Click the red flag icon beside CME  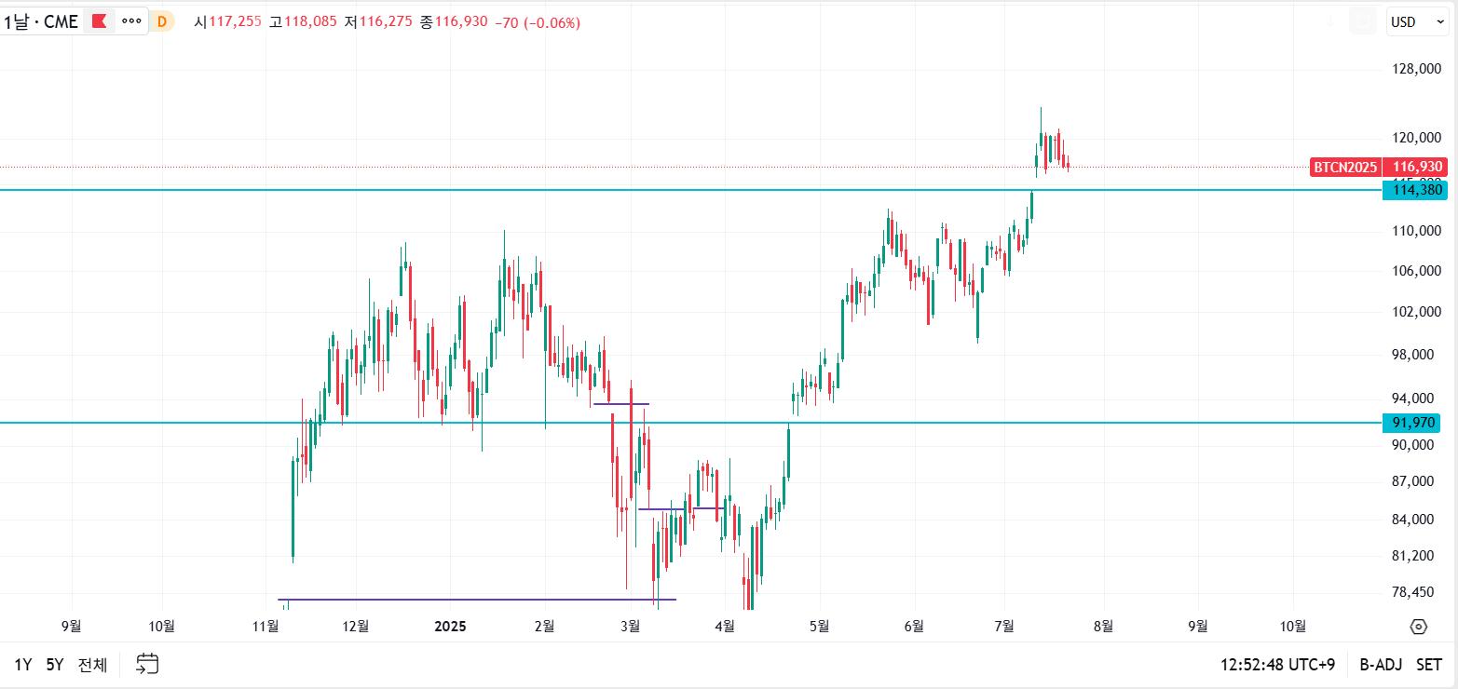click(100, 20)
